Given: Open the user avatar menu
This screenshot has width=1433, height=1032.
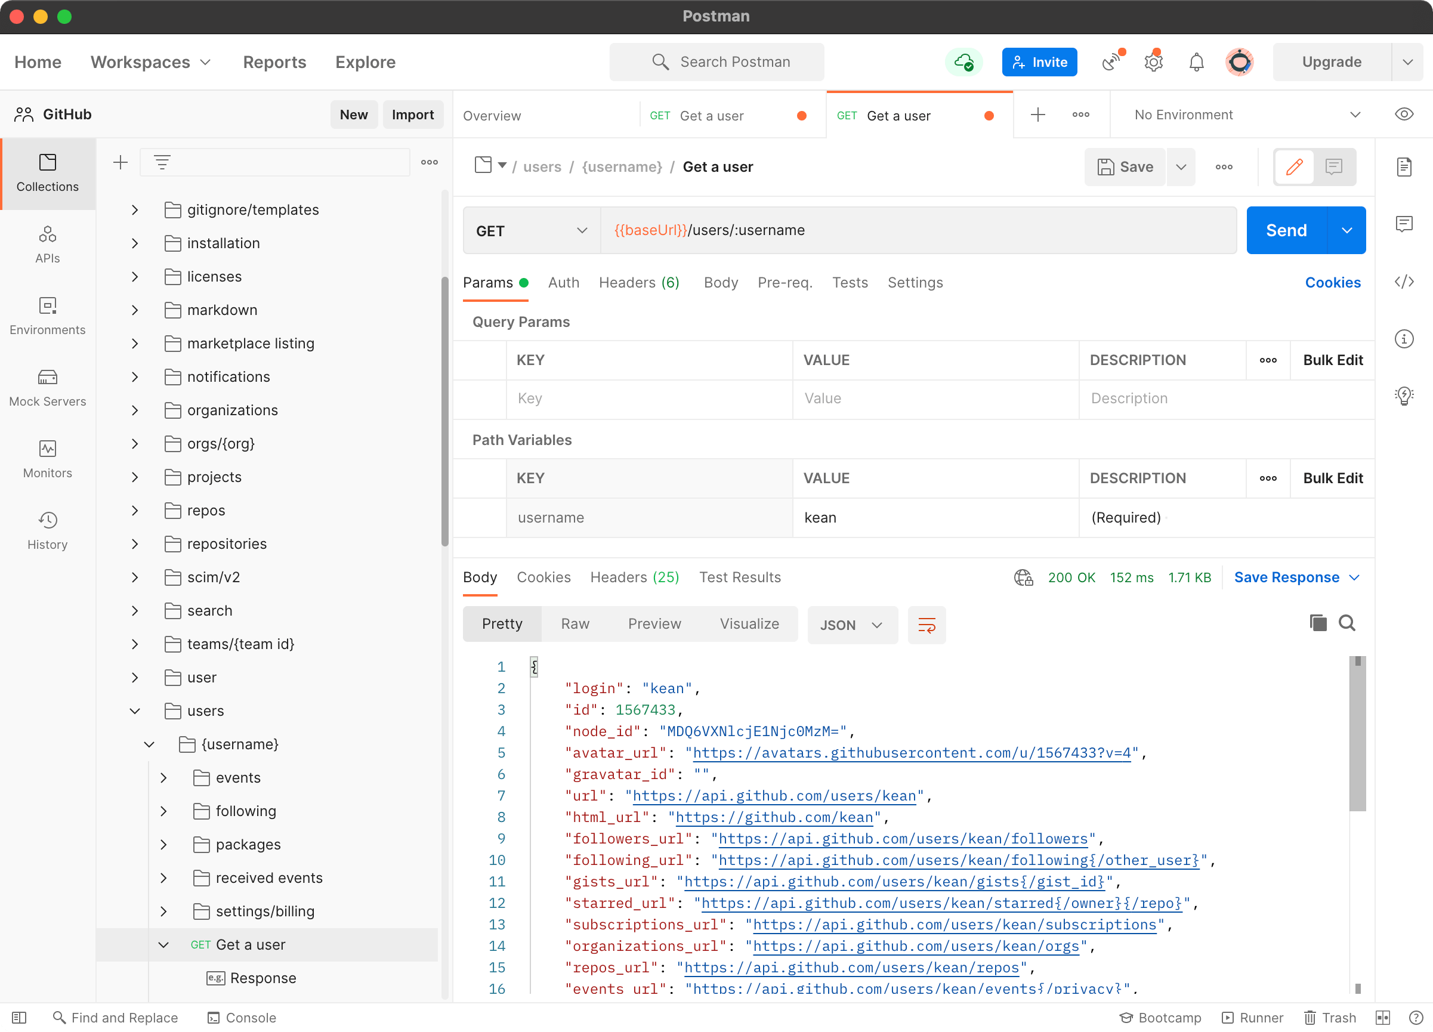Looking at the screenshot, I should (x=1239, y=62).
